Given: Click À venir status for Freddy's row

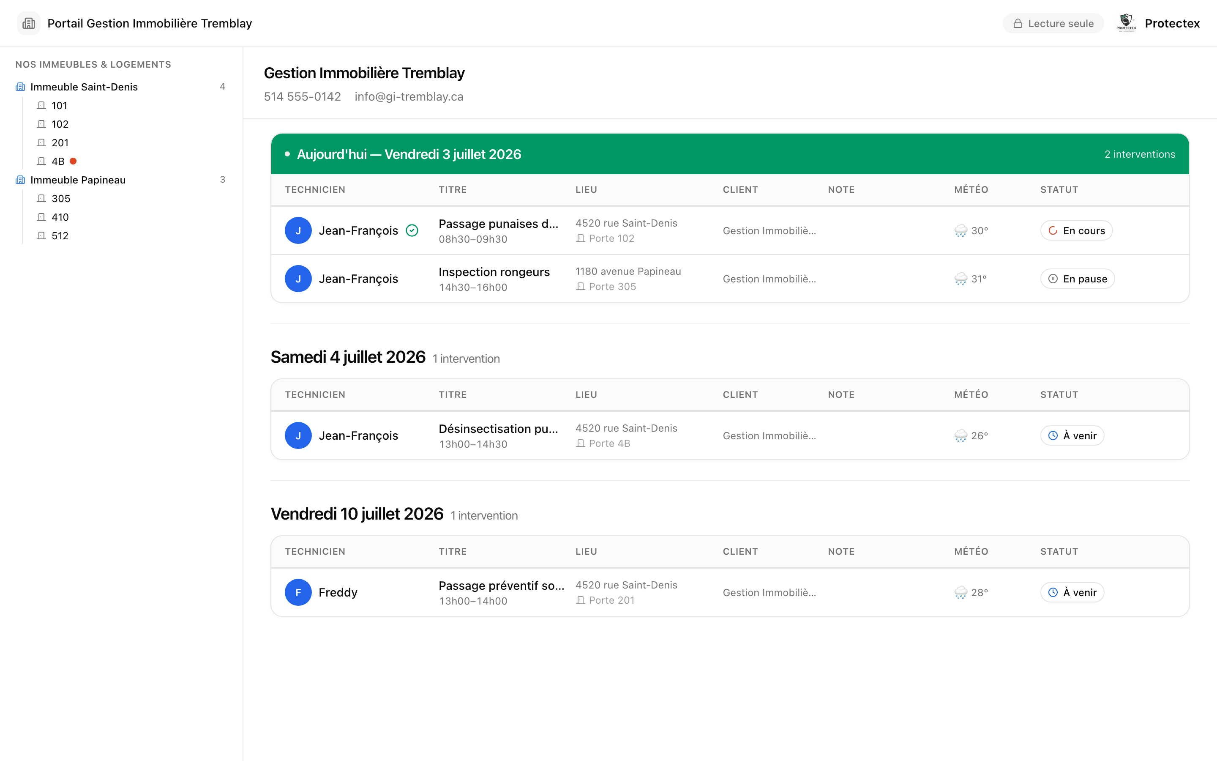Looking at the screenshot, I should 1072,592.
